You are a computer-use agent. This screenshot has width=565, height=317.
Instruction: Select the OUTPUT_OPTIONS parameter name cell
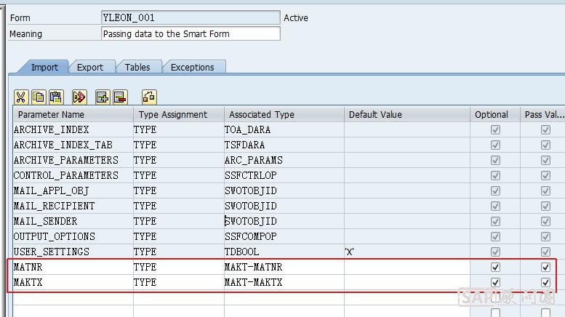point(73,237)
